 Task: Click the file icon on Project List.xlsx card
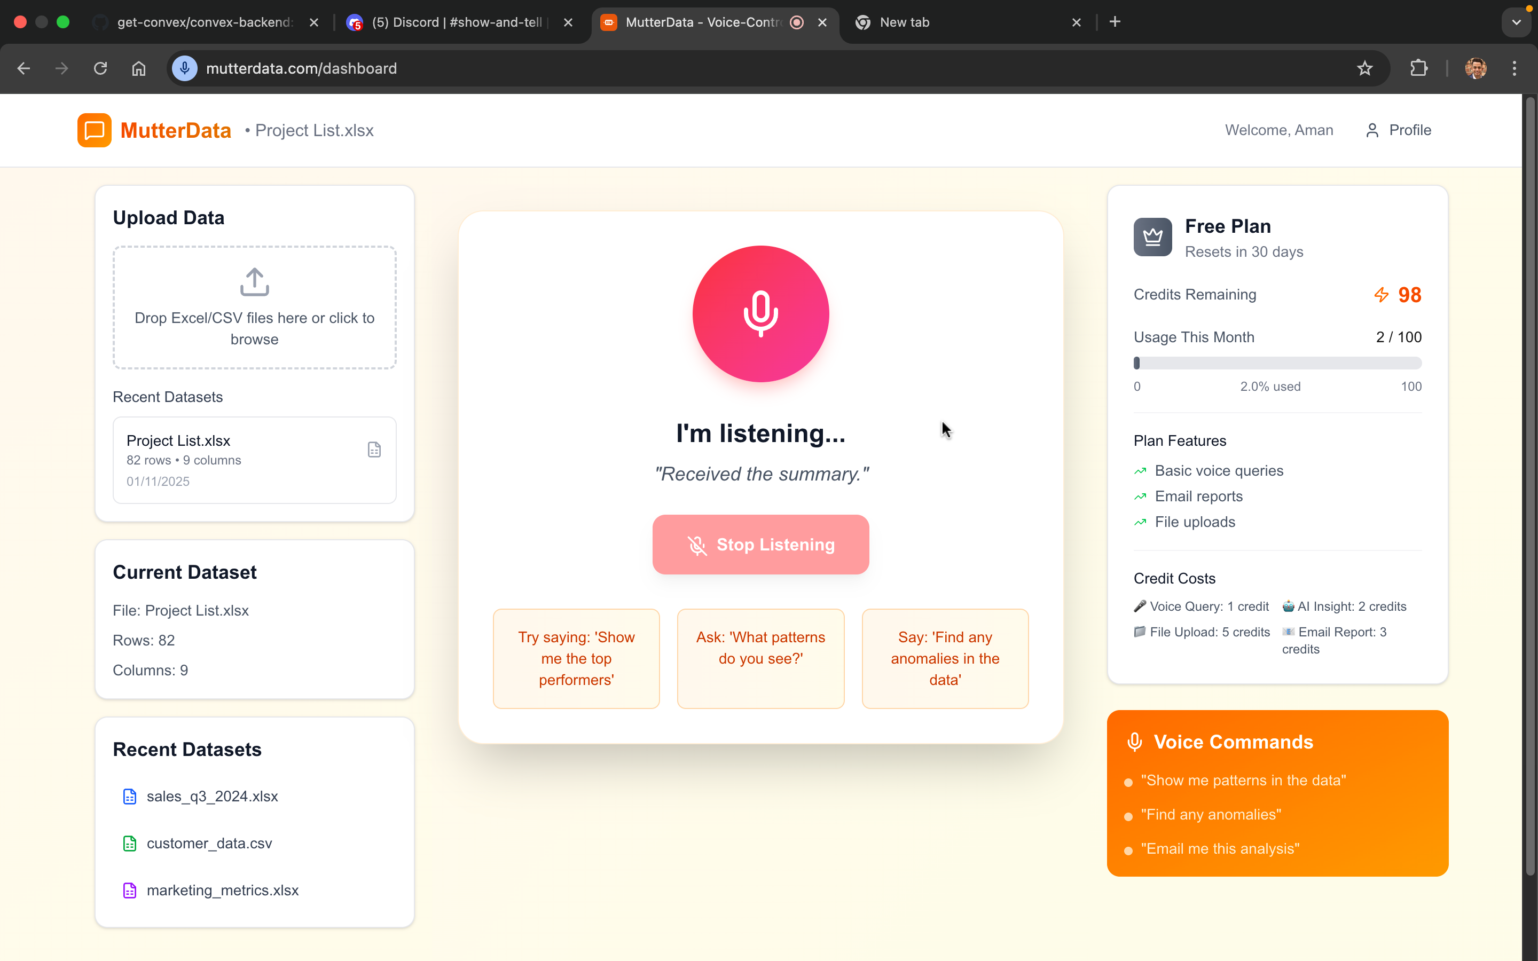pyautogui.click(x=374, y=450)
